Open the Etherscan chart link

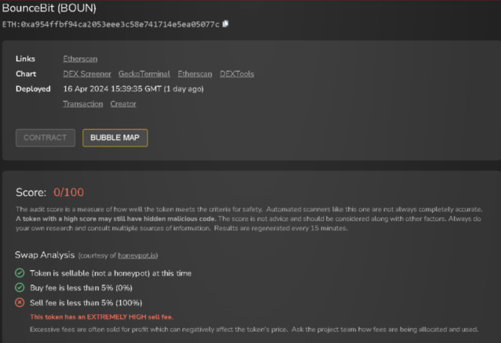click(195, 74)
